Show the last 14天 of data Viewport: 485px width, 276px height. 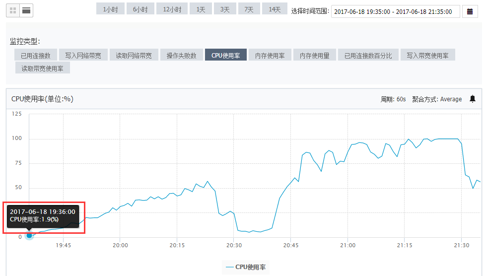pos(275,9)
